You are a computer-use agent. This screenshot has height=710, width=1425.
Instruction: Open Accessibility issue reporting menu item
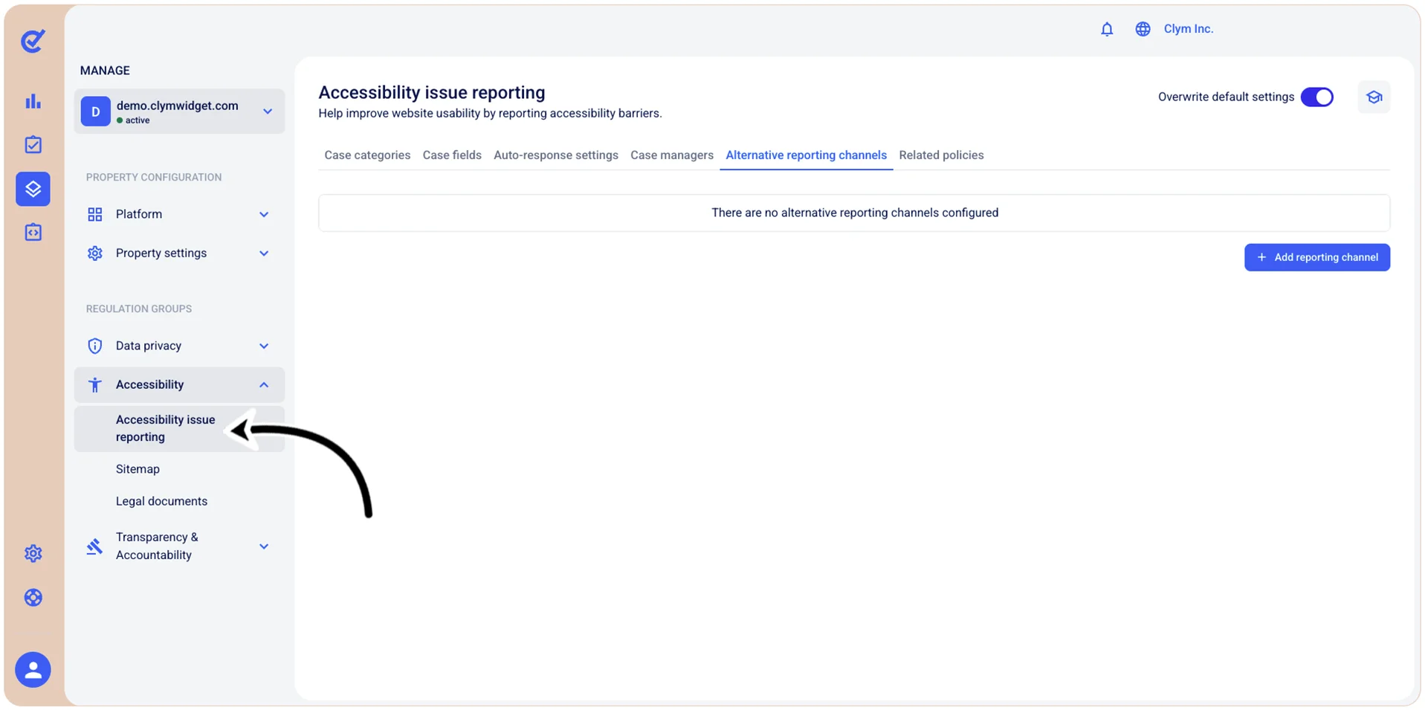click(179, 428)
